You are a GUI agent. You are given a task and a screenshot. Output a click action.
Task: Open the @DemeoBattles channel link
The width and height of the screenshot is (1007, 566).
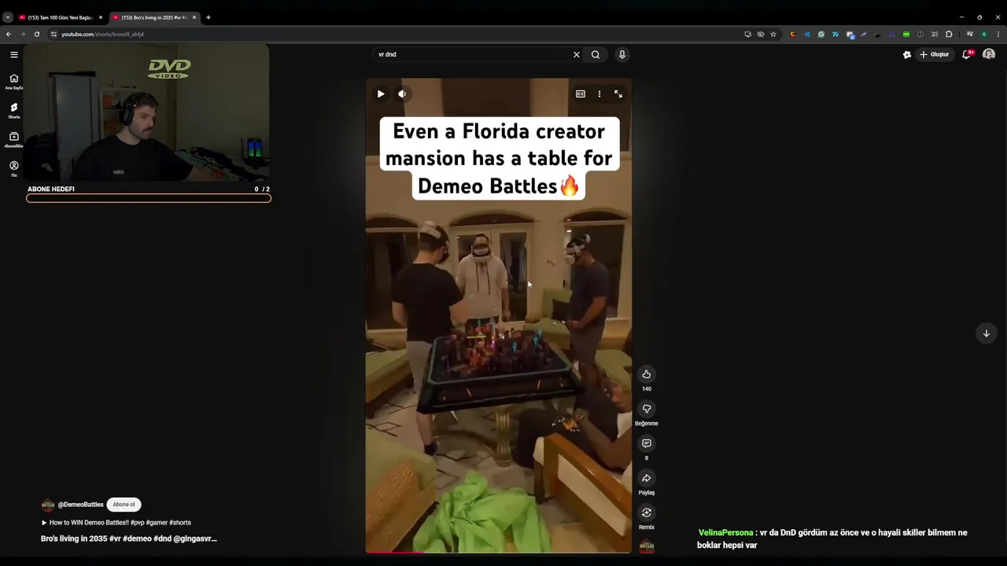click(80, 505)
